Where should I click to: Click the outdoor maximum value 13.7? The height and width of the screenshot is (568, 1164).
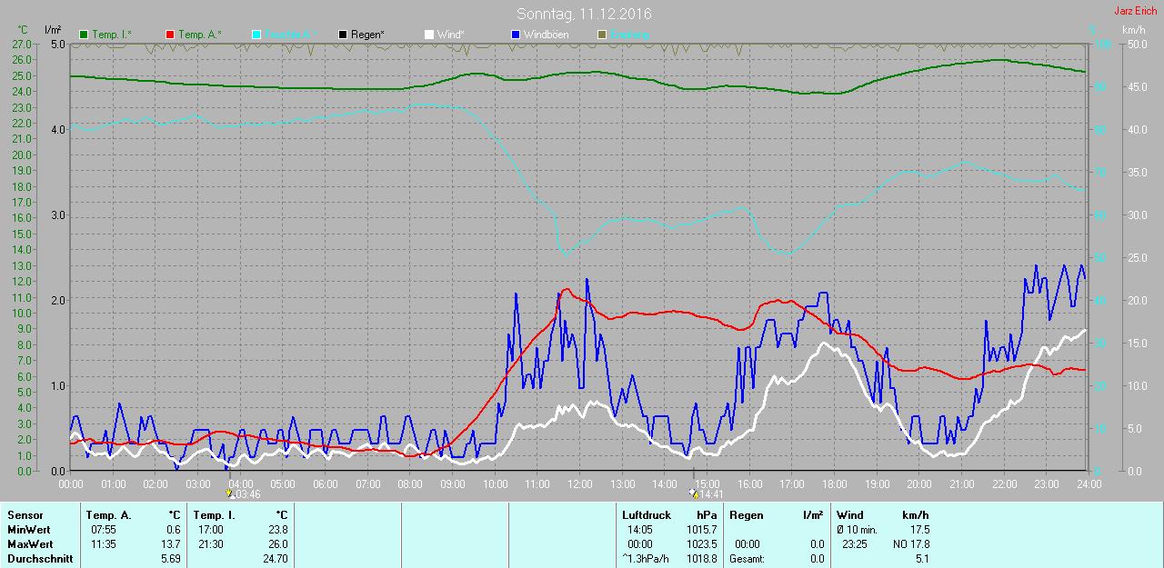point(170,544)
